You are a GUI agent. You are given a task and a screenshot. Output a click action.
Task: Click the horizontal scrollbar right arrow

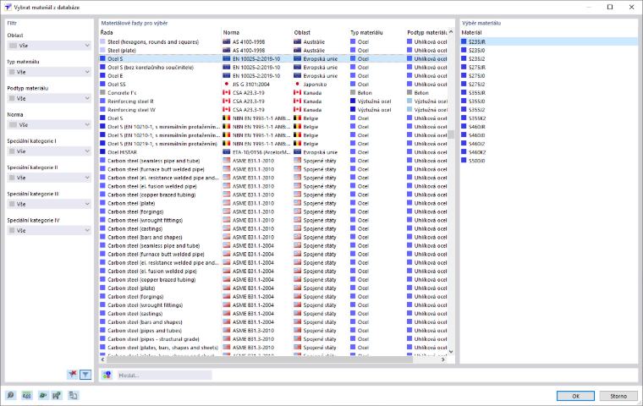coord(443,359)
